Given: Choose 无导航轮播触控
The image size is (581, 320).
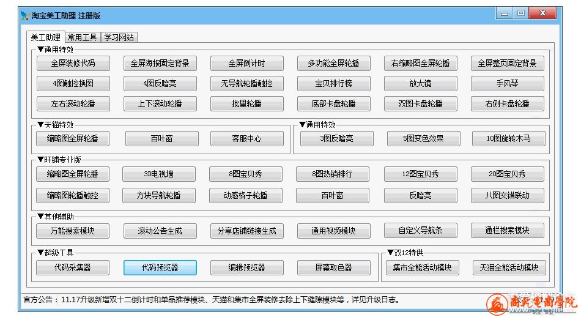Looking at the screenshot, I should point(247,83).
